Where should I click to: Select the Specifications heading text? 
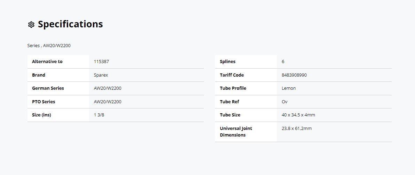(x=70, y=24)
